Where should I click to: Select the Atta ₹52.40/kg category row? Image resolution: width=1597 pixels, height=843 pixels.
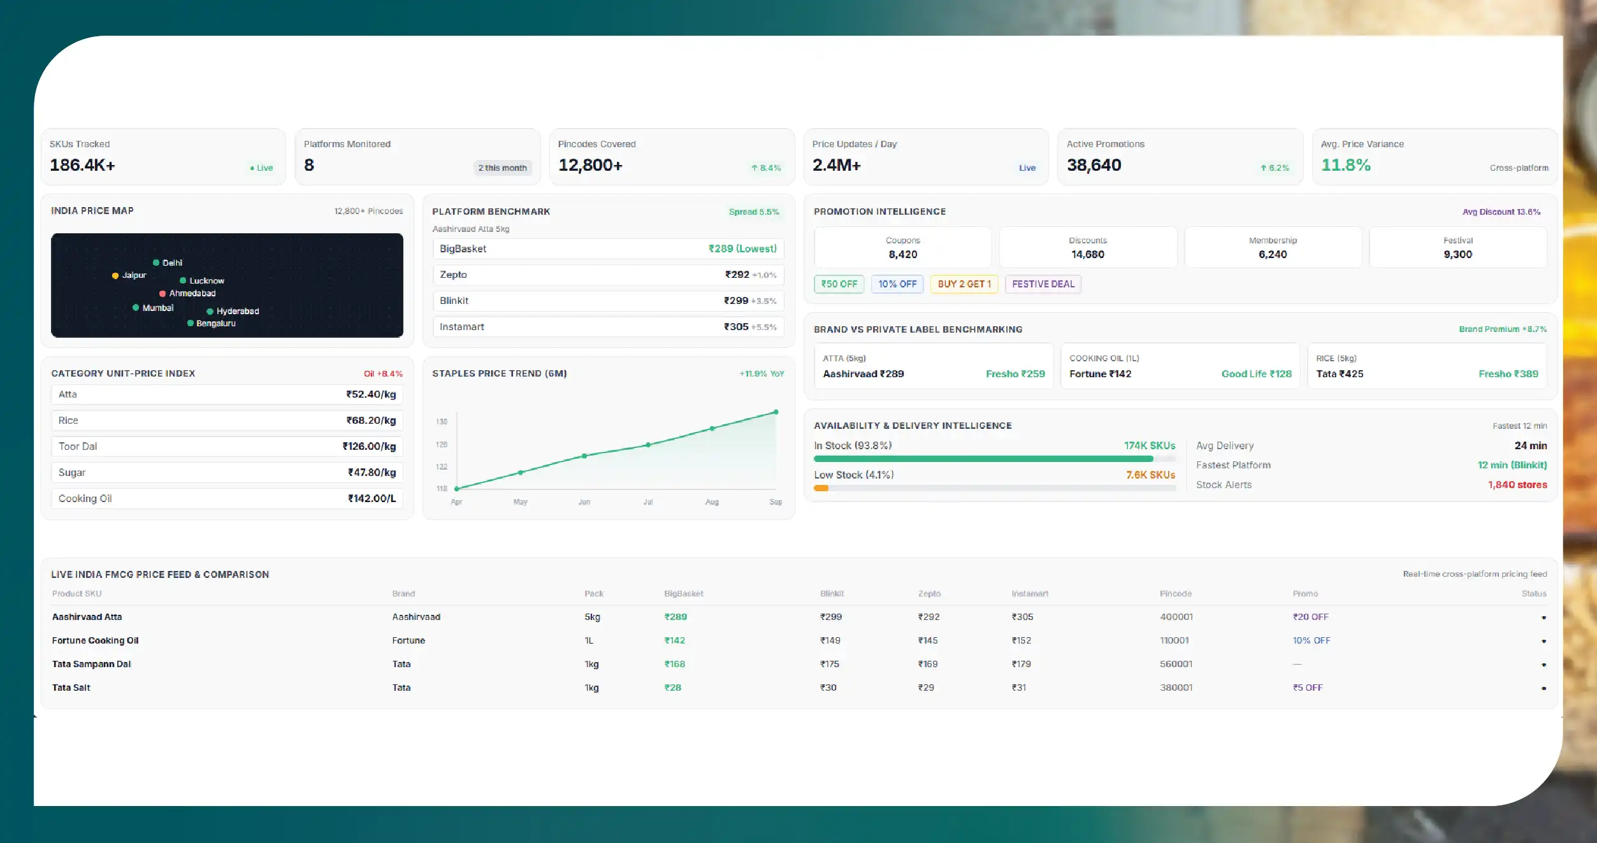[227, 394]
